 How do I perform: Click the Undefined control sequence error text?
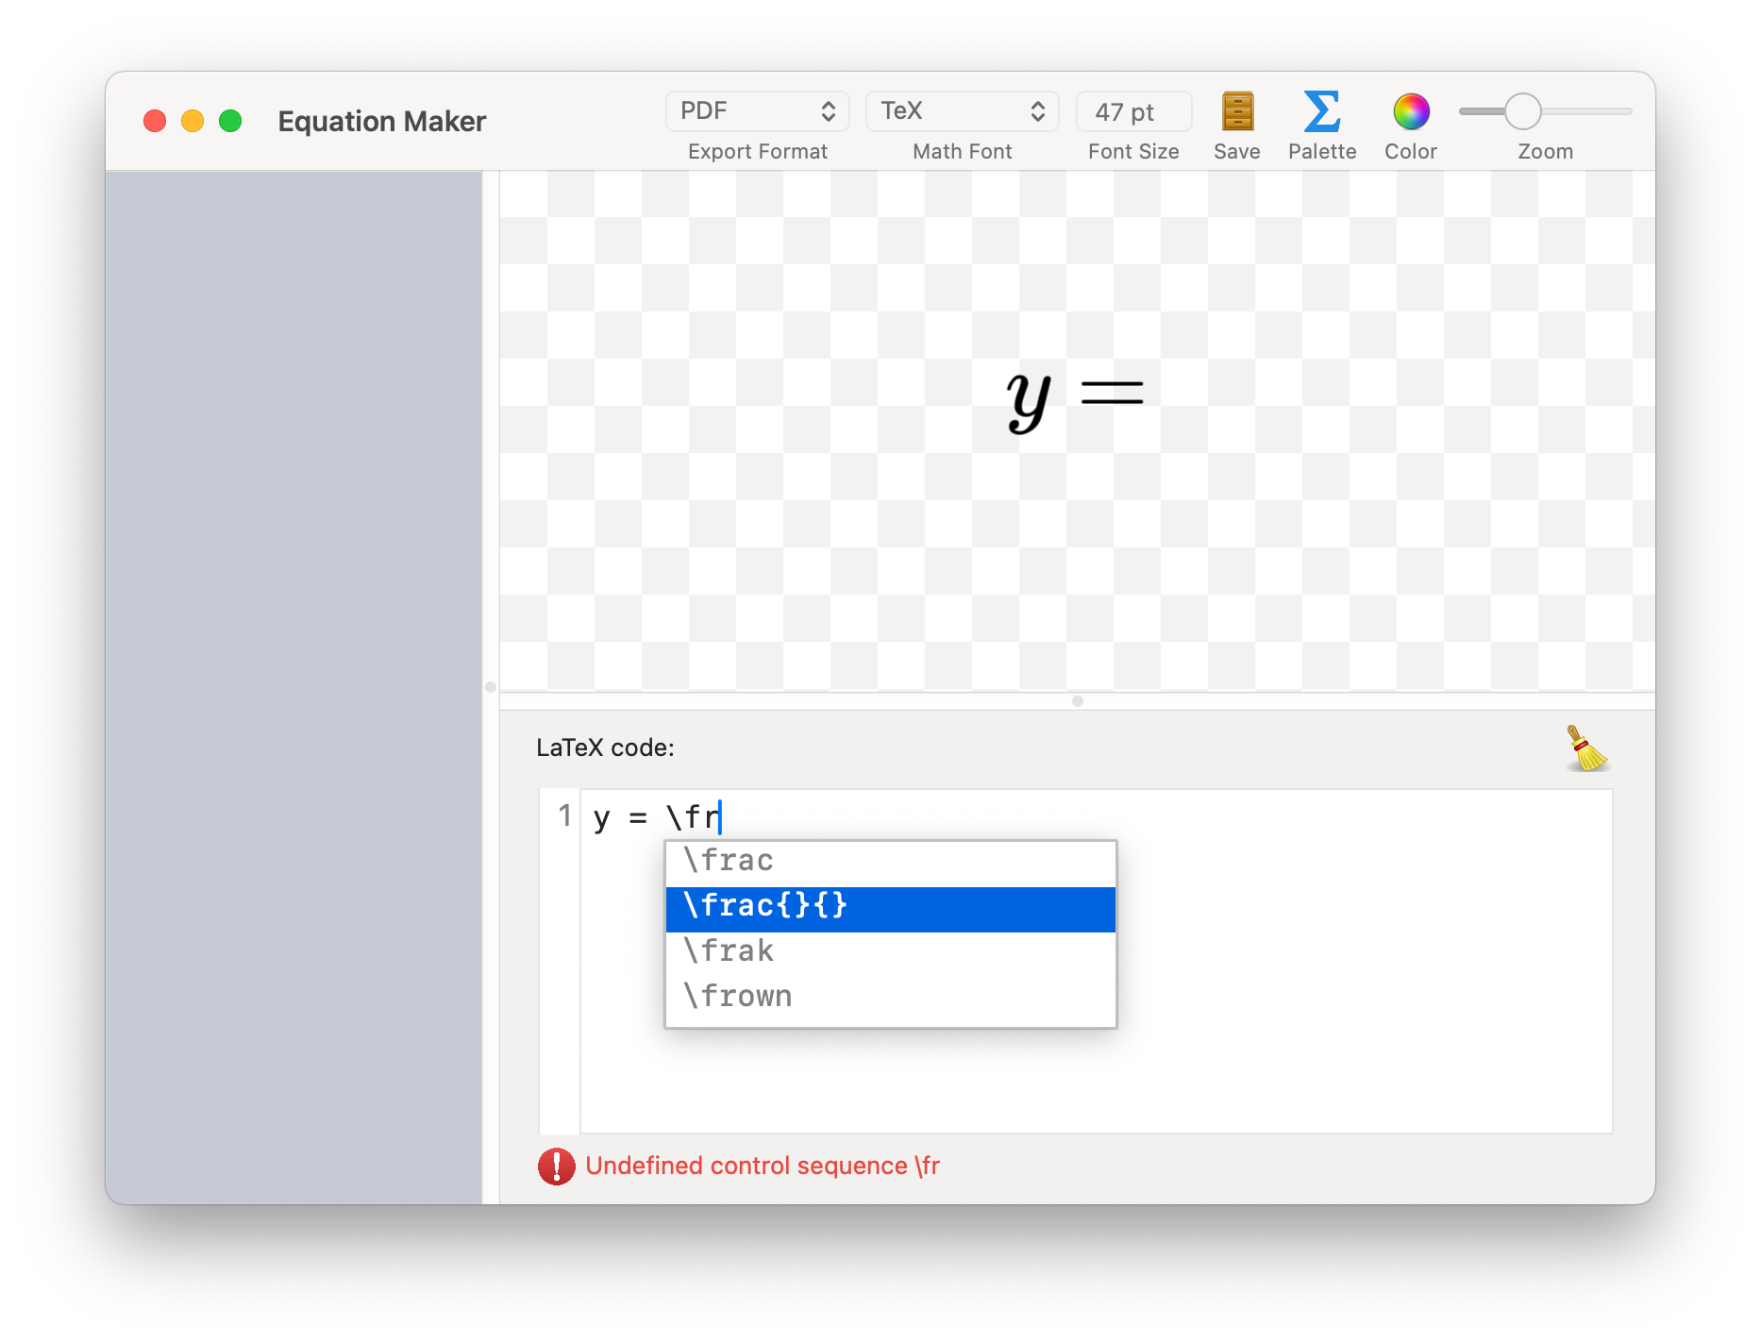coord(763,1166)
